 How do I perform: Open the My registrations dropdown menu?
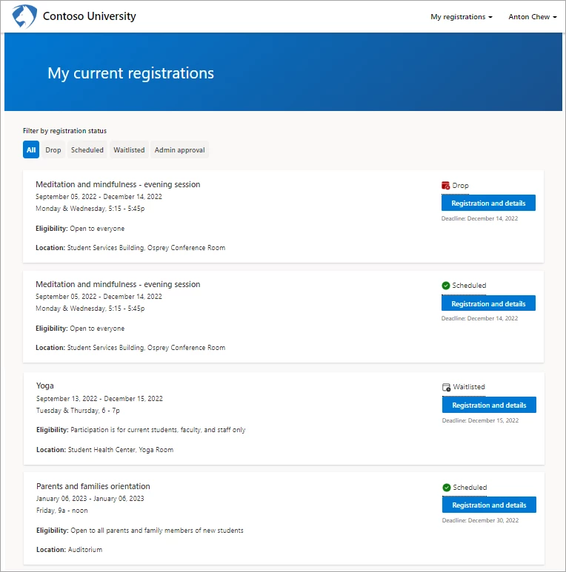pyautogui.click(x=461, y=17)
